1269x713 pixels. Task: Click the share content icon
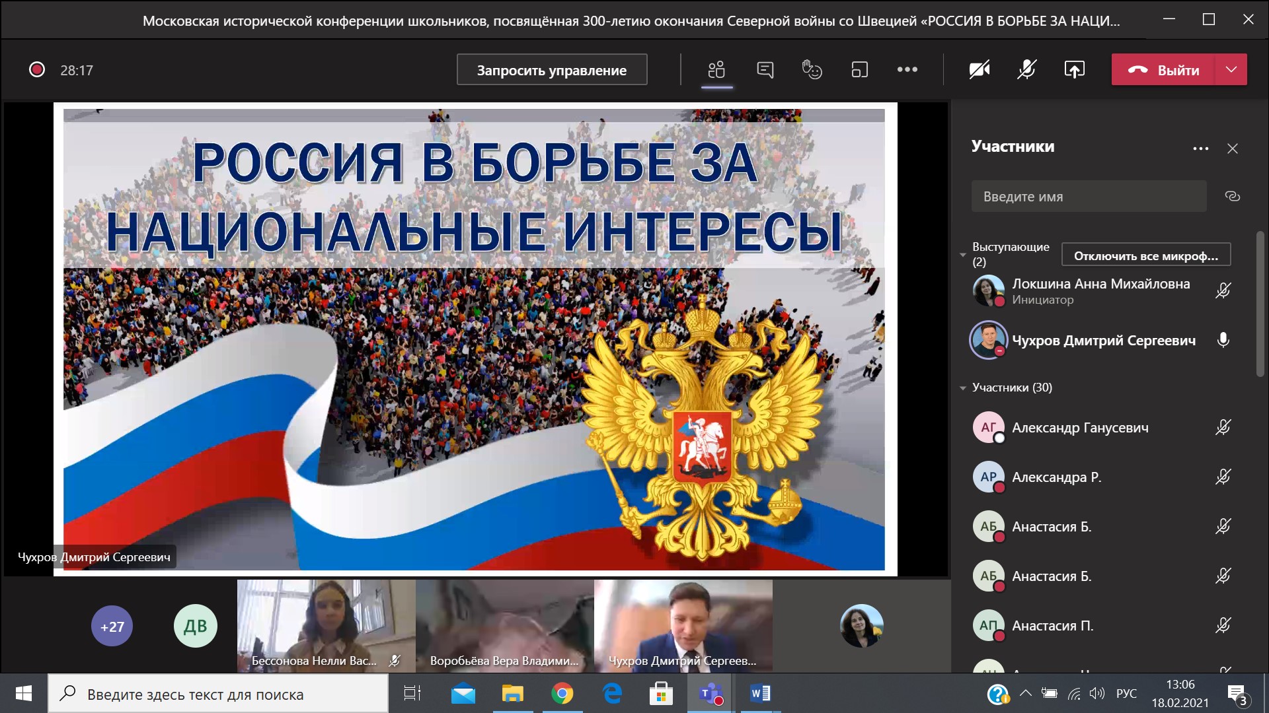point(1074,69)
